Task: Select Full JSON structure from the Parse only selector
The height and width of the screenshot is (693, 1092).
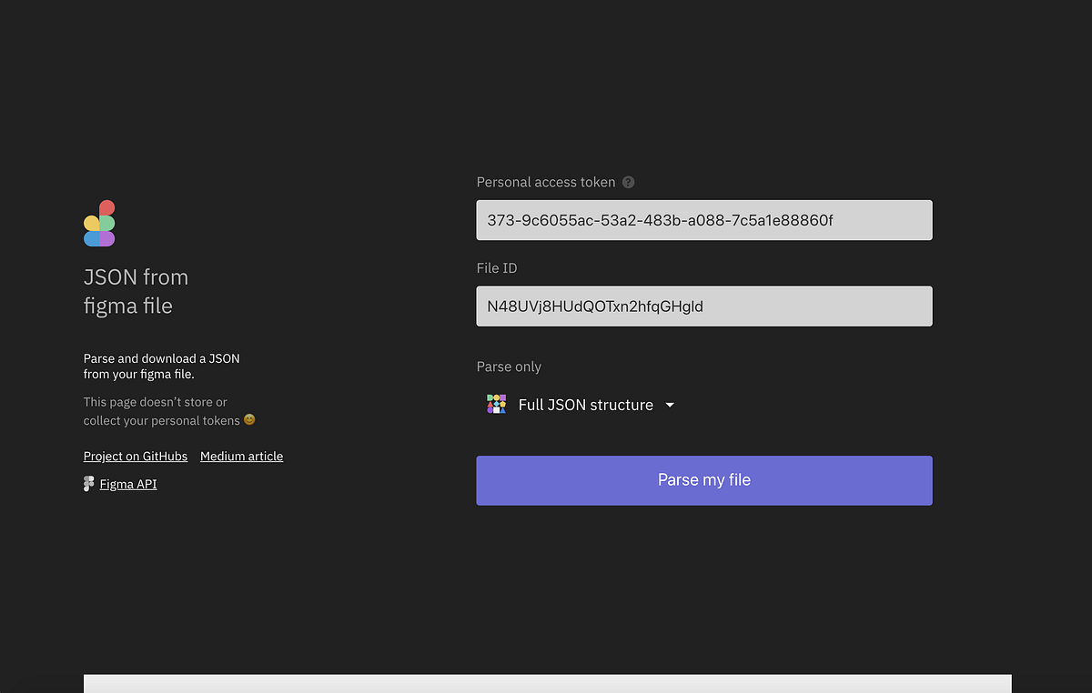Action: [x=585, y=404]
